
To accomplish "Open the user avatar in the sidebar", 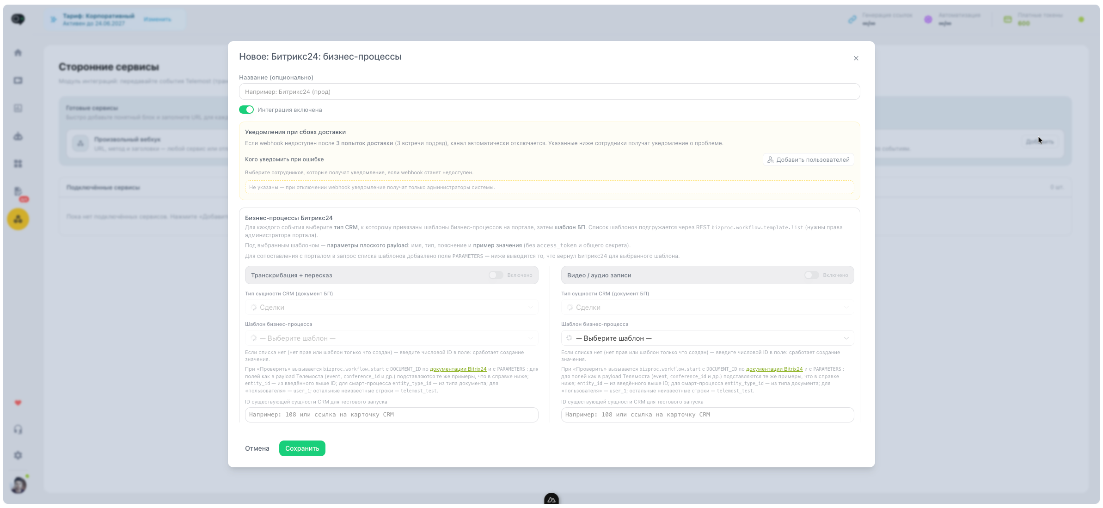I will (18, 485).
